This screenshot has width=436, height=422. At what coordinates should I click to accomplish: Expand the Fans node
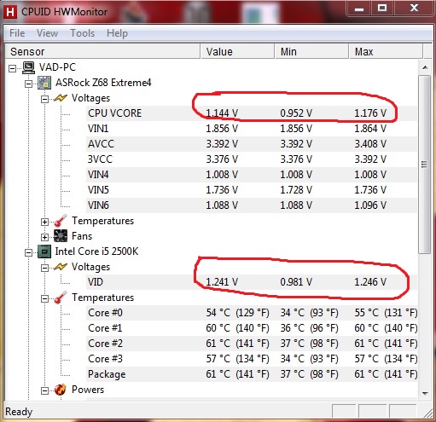point(44,237)
